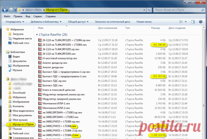Expand the address bar history dropdown

(144, 10)
